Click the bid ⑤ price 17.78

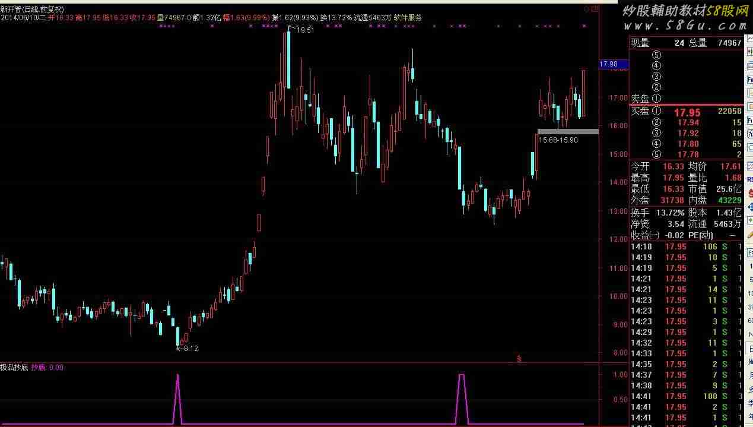(x=688, y=155)
